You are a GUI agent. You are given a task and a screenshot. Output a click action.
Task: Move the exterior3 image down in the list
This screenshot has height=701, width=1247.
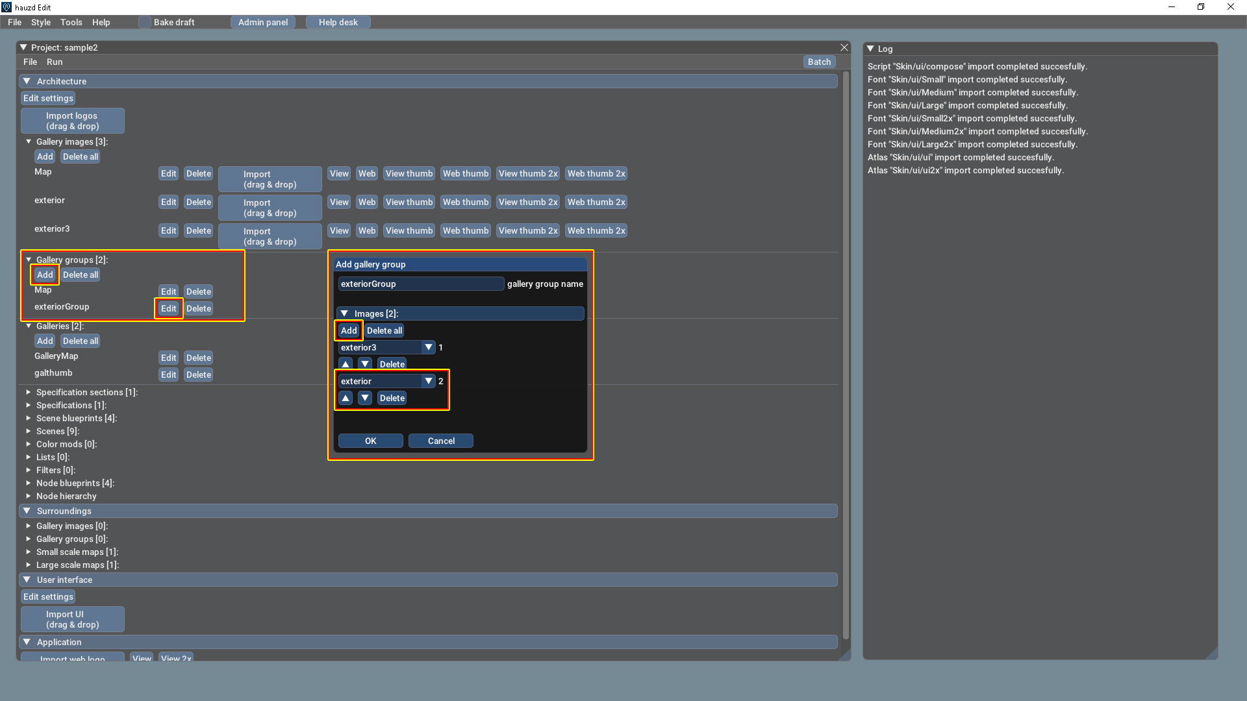pyautogui.click(x=365, y=364)
